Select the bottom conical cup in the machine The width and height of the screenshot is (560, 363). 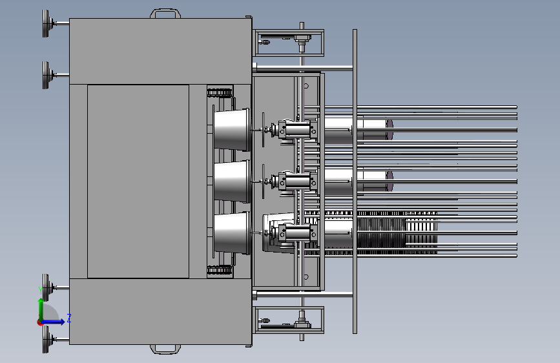pos(232,233)
